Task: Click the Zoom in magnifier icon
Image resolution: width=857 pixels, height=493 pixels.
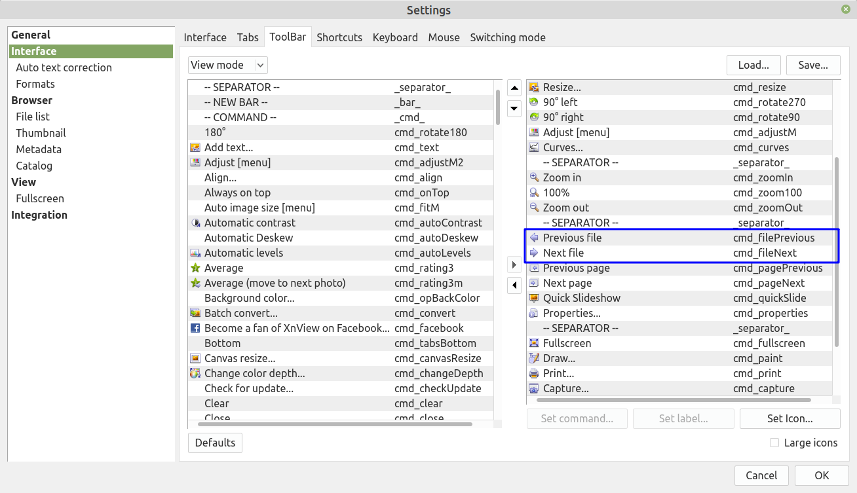Action: tap(533, 177)
